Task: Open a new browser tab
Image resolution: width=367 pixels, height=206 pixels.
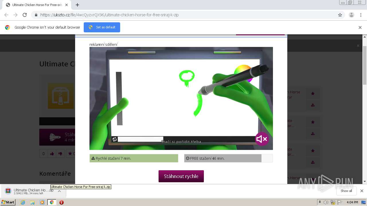Action: point(77,5)
